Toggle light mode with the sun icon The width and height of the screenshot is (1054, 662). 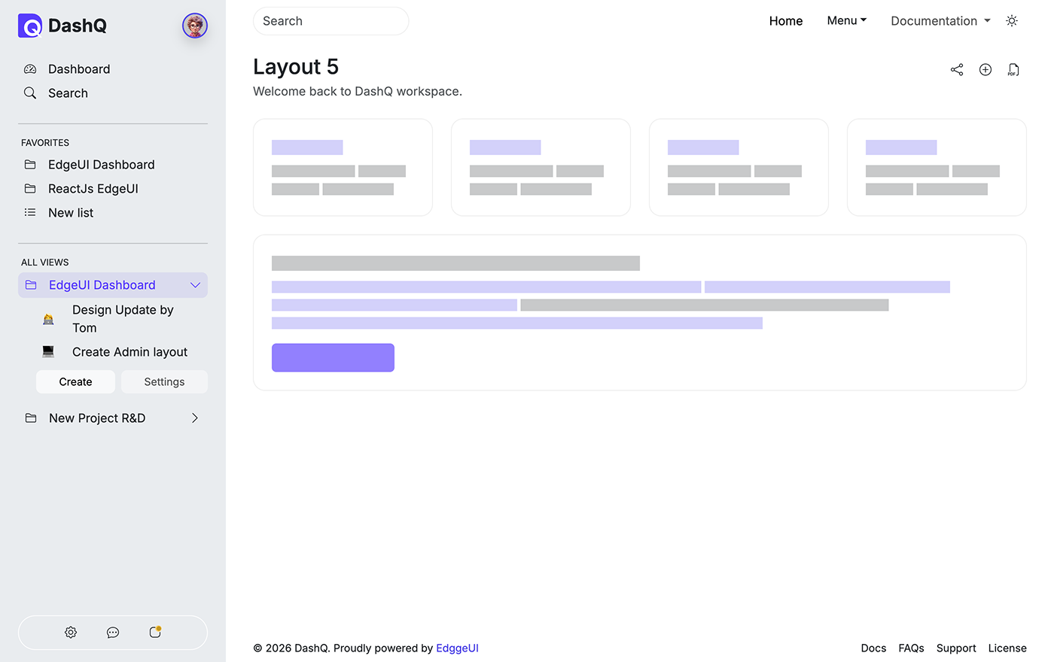pyautogui.click(x=1011, y=20)
